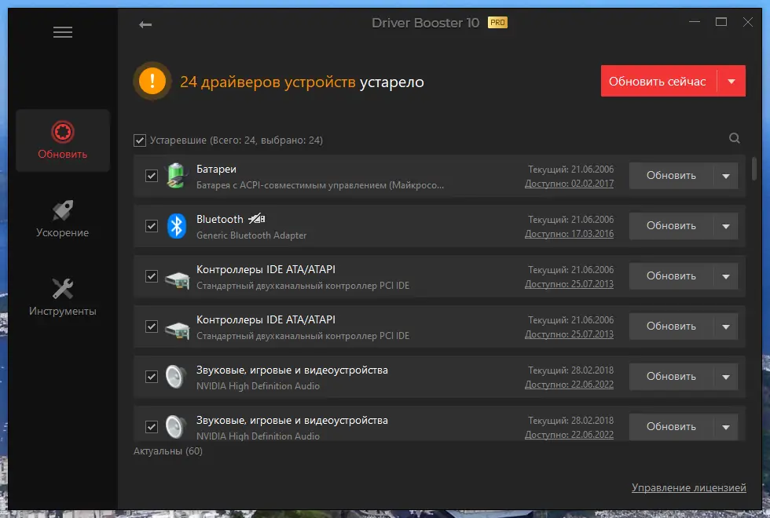Select Generic Bluetooth Adapter text

pos(251,235)
